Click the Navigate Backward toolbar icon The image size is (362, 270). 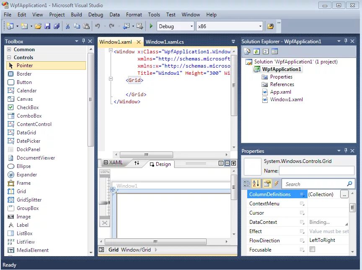pyautogui.click(x=126, y=26)
